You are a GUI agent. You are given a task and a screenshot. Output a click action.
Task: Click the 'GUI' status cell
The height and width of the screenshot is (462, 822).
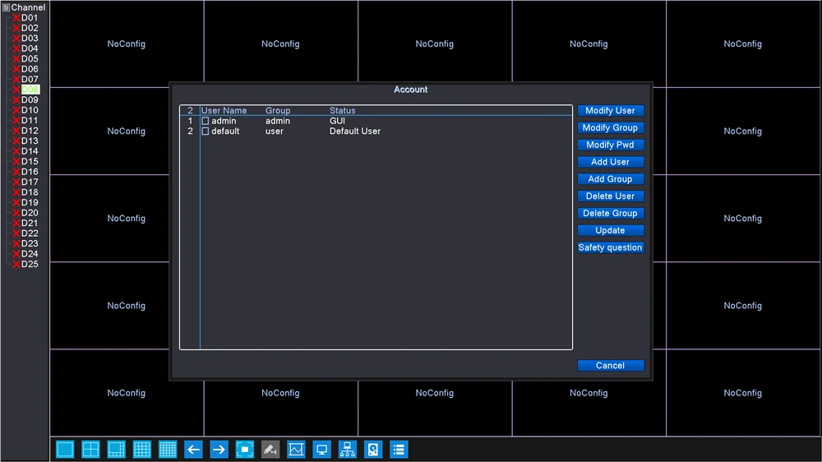(x=337, y=121)
